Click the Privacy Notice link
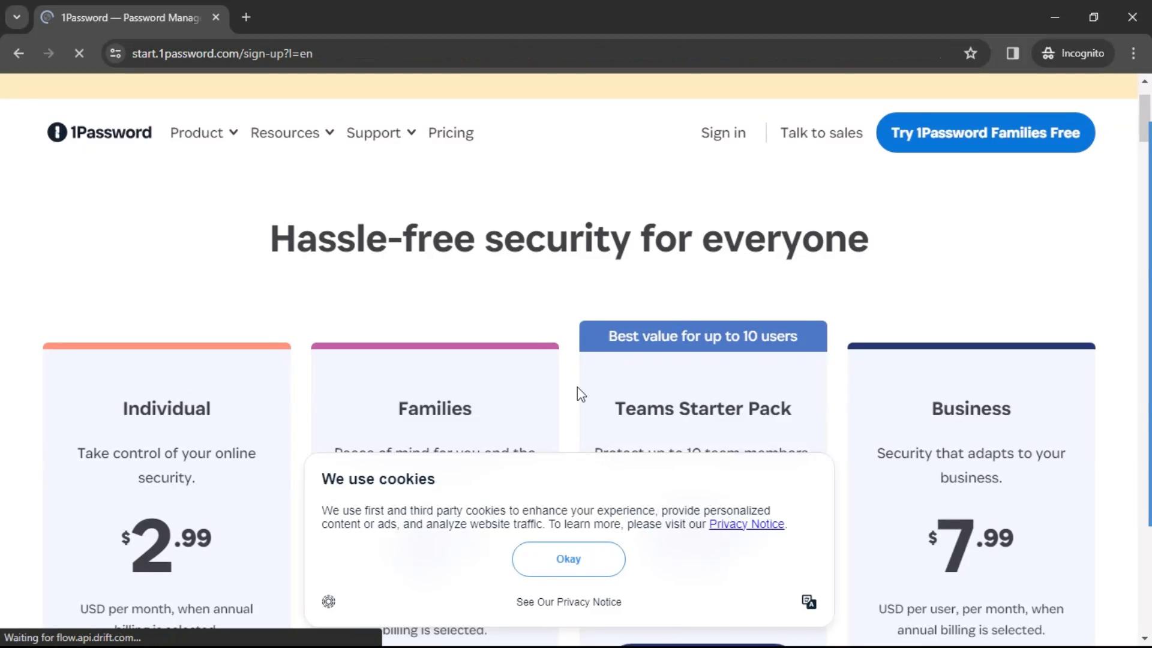Screen dimensions: 1152x648 (747, 524)
